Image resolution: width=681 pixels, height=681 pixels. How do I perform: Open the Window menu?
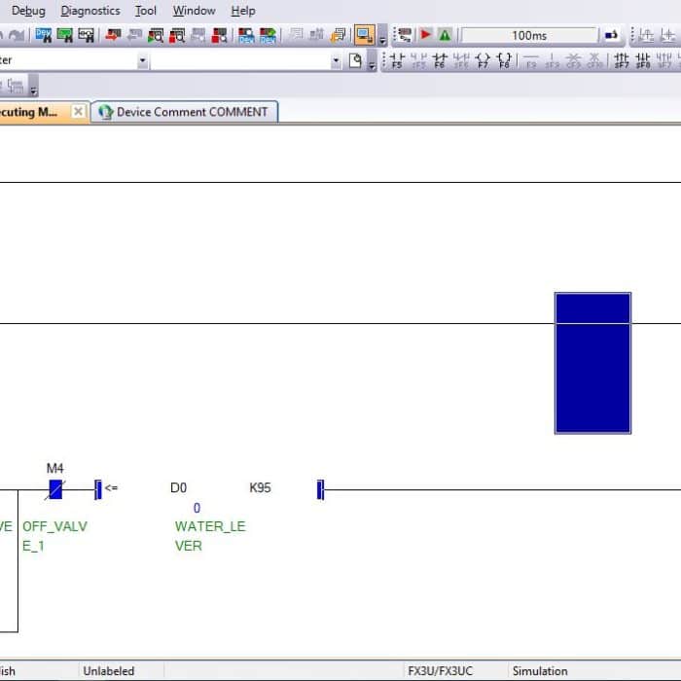point(194,11)
